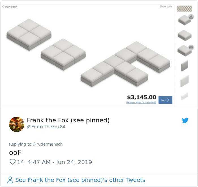Click the Twitter bird logo
198x187 pixels.
pos(185,120)
